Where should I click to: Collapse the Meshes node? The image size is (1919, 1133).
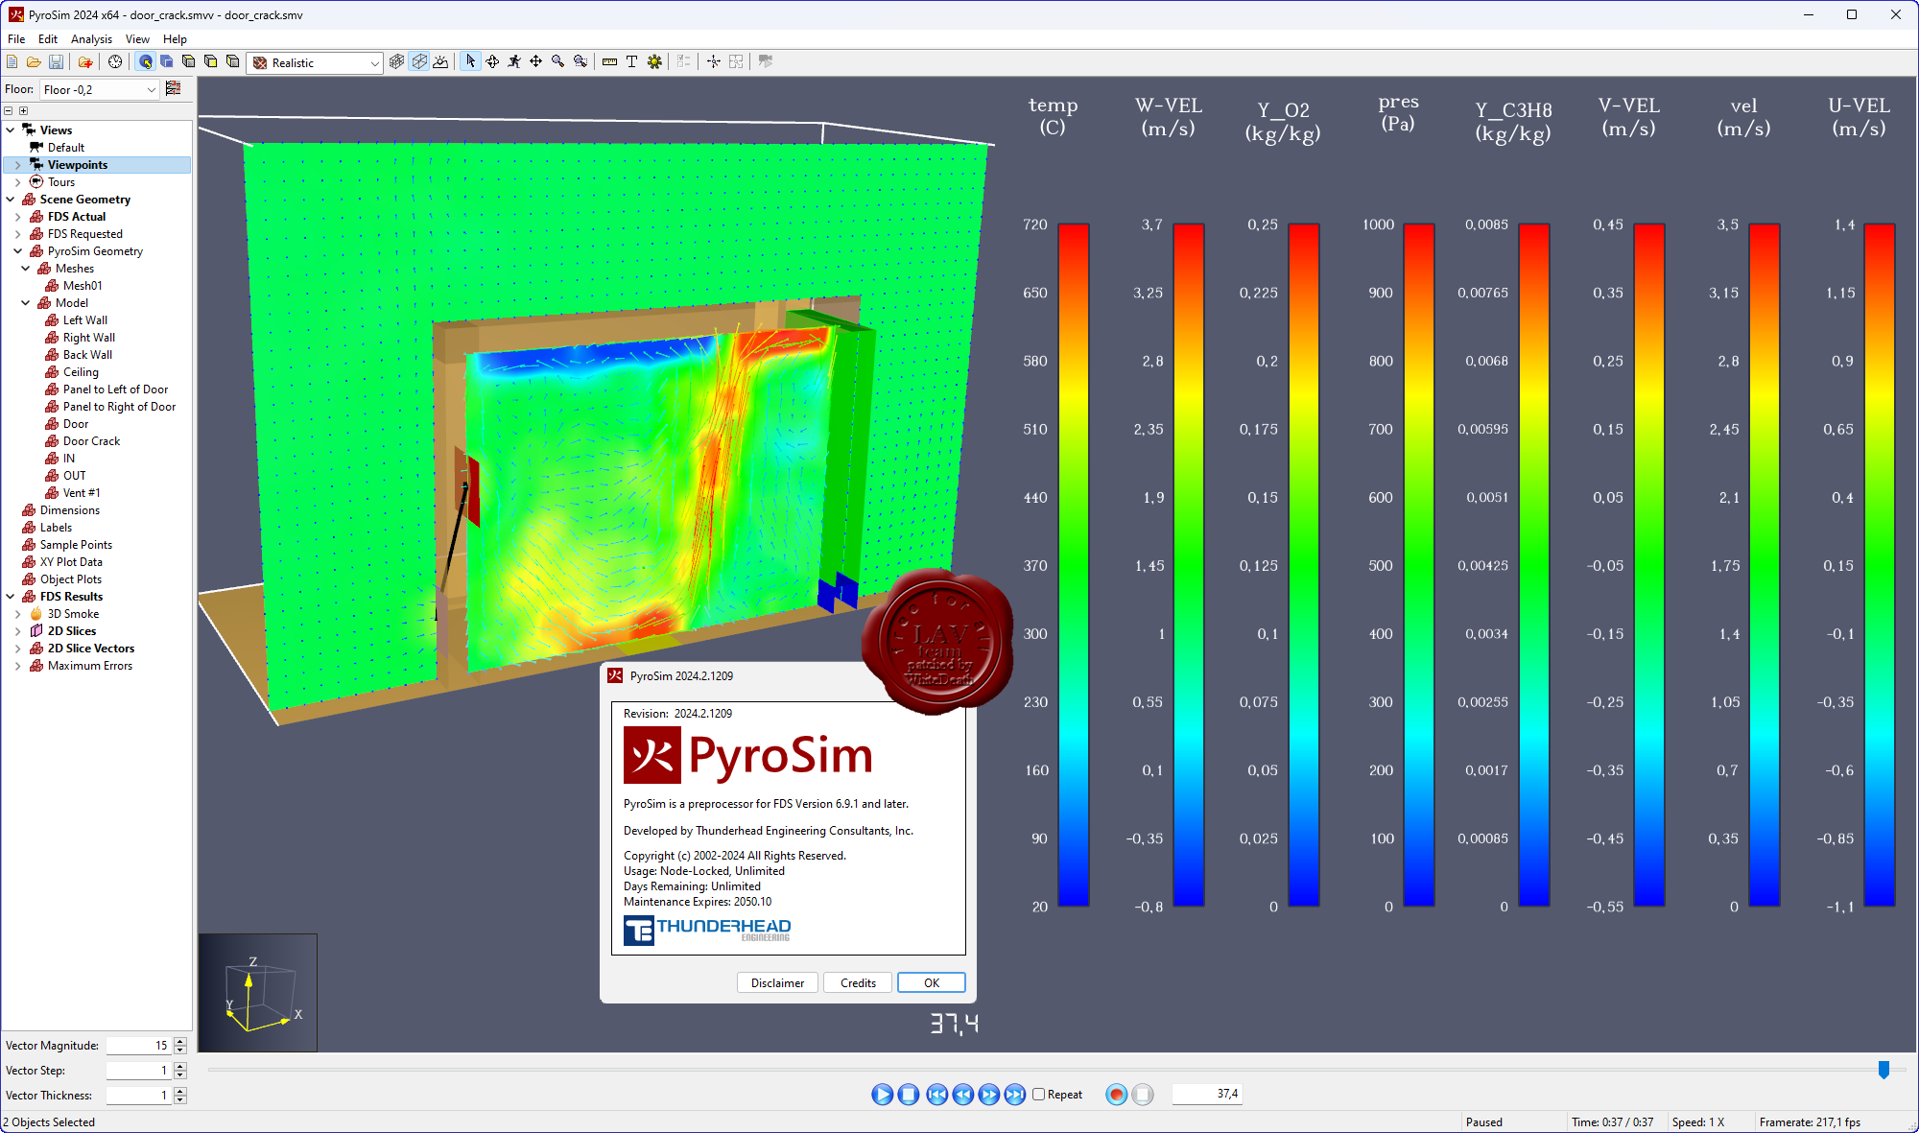point(25,269)
